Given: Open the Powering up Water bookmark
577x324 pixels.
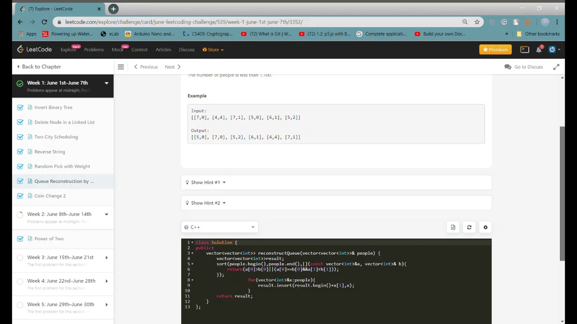Looking at the screenshot, I should pos(67,34).
